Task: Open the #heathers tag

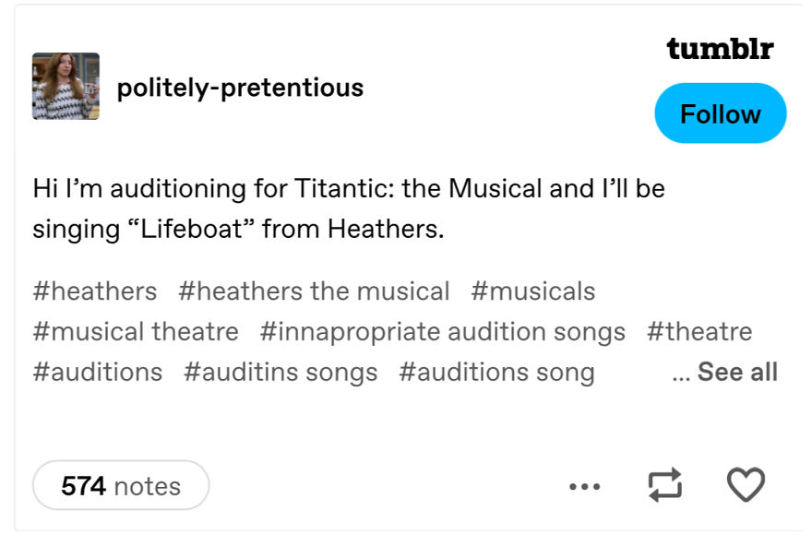Action: pos(95,291)
